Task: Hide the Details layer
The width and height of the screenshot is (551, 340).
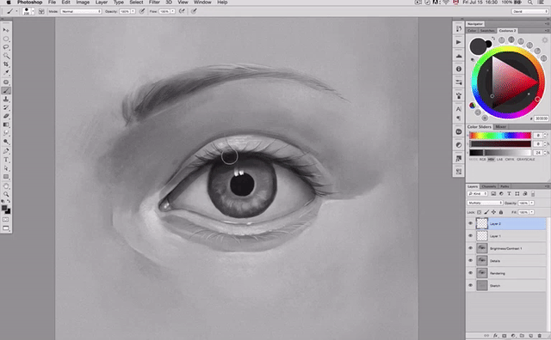Action: coord(471,260)
